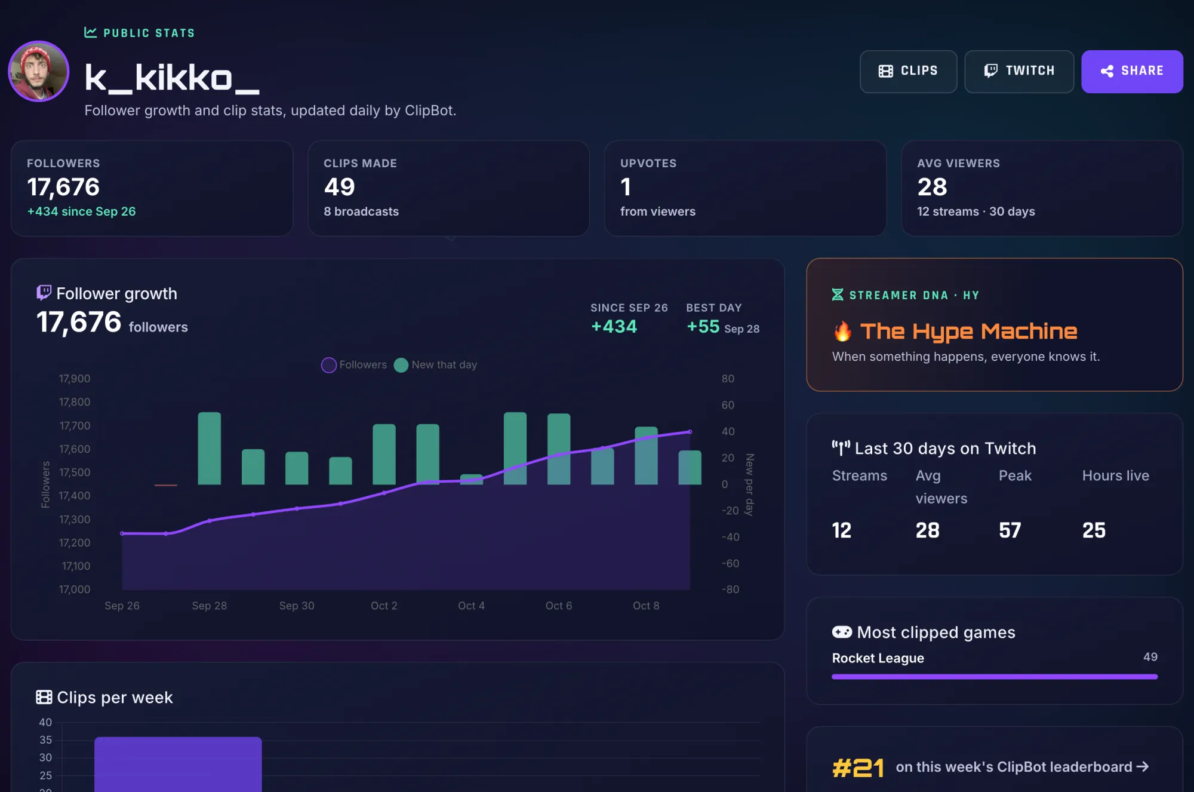Click the last data point on follower line

(690, 431)
